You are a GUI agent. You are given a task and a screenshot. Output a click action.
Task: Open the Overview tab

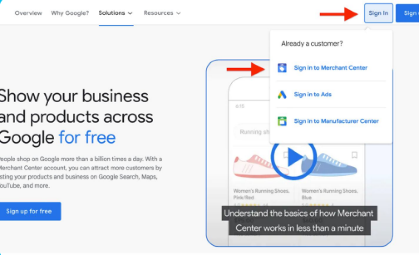28,13
